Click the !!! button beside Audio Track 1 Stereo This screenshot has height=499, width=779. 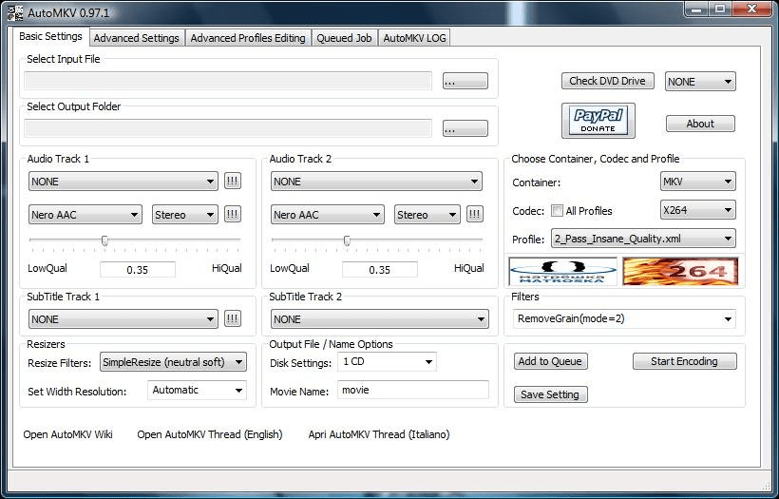pyautogui.click(x=233, y=215)
